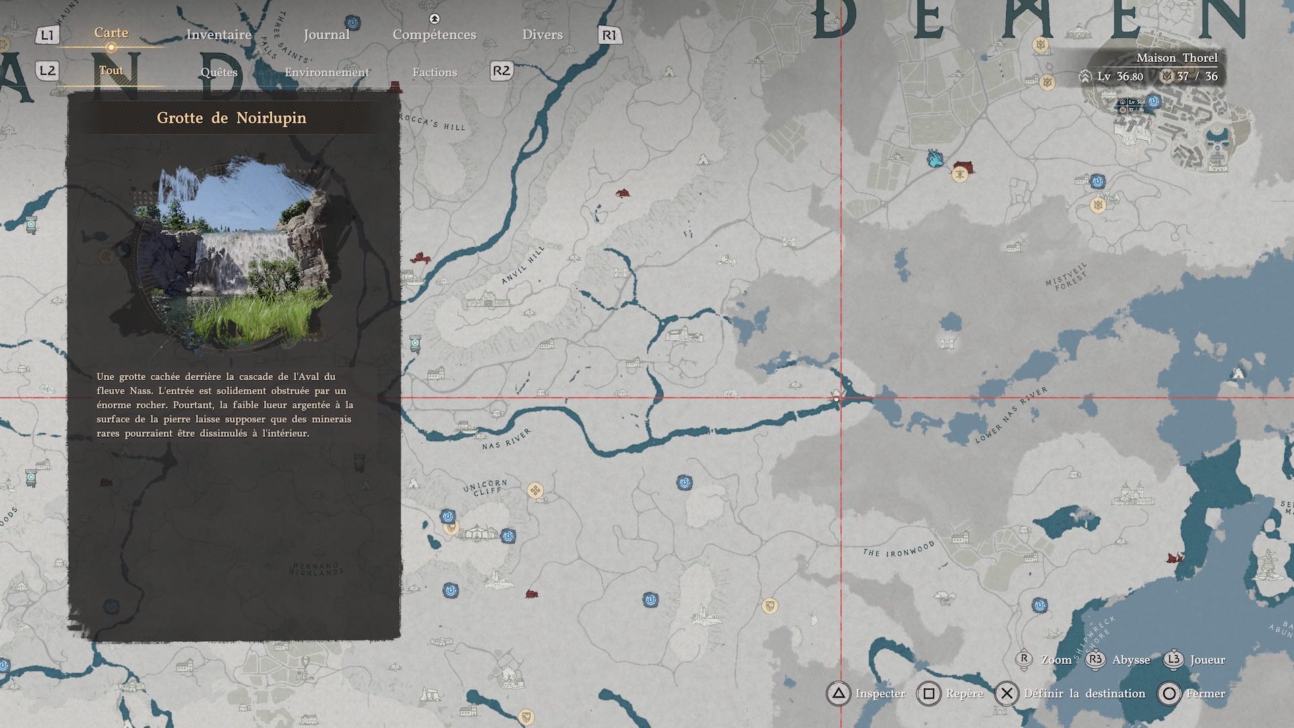Click the blue horse player marker on map

935,159
